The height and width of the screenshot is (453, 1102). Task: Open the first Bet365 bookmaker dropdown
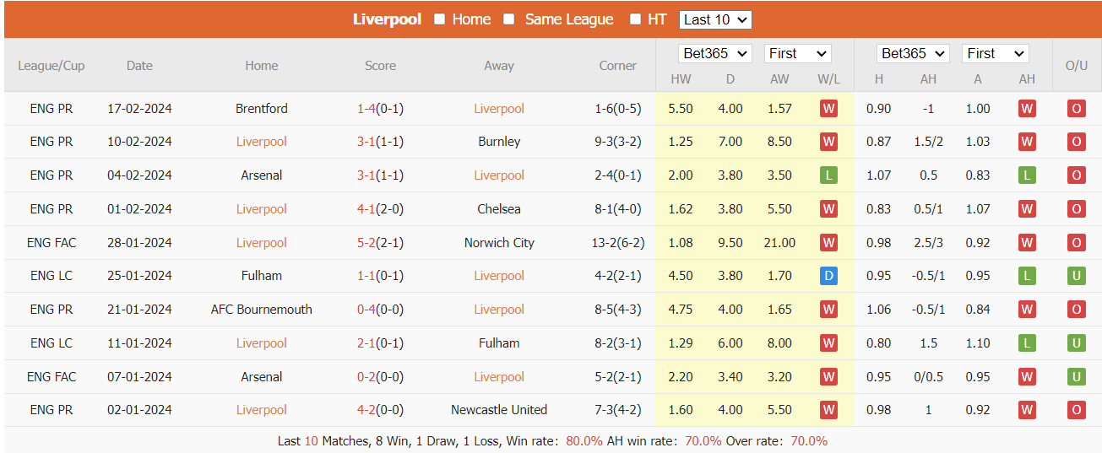coord(715,53)
